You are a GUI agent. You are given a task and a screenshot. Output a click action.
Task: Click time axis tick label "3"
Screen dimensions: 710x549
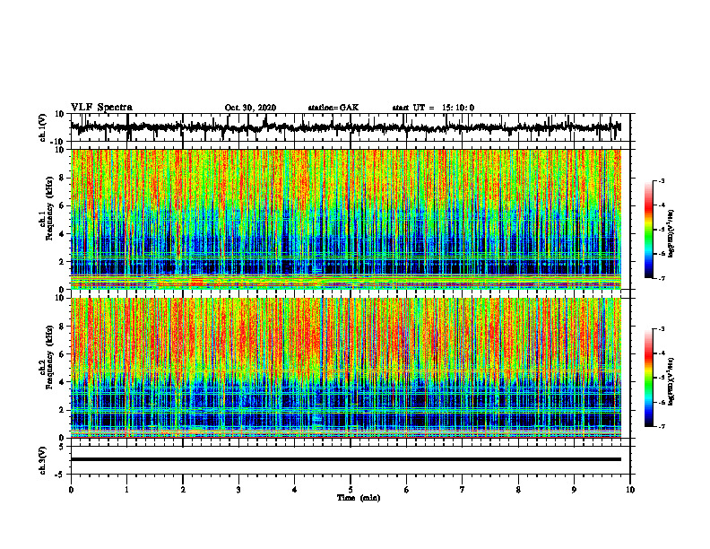(x=238, y=490)
